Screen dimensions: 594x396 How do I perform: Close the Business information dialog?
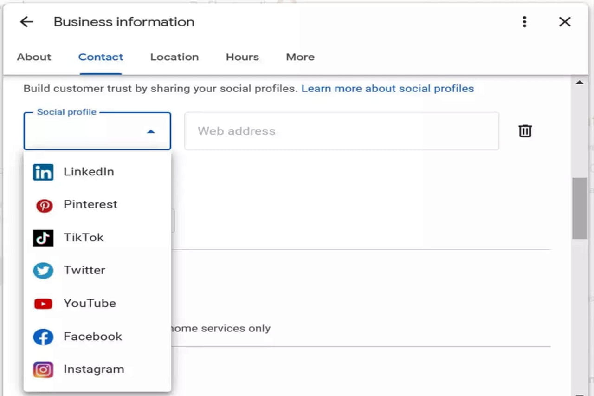coord(565,22)
